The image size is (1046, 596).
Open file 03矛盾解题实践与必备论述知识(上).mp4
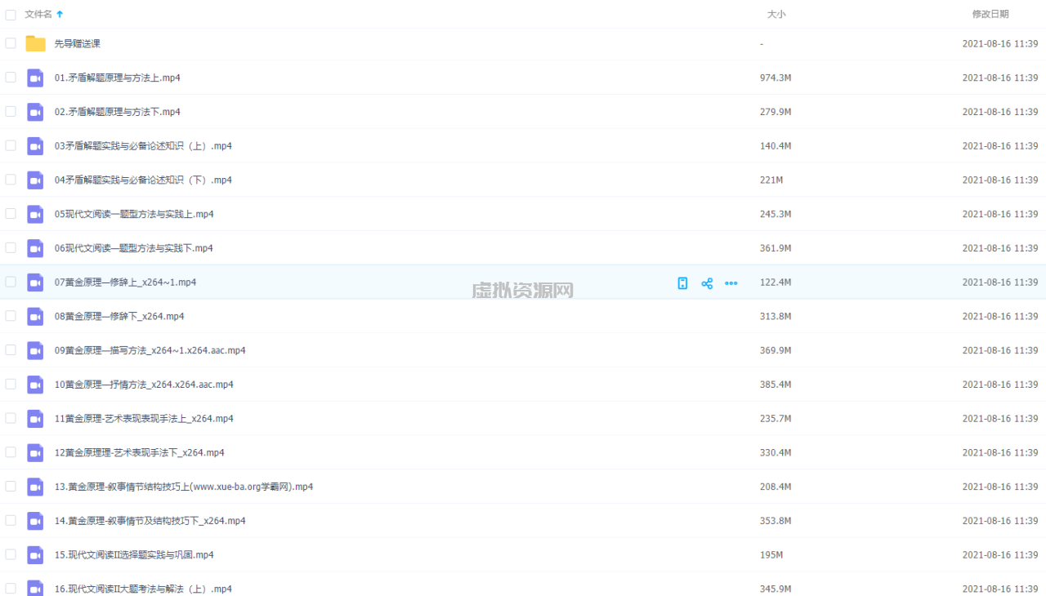pyautogui.click(x=143, y=146)
